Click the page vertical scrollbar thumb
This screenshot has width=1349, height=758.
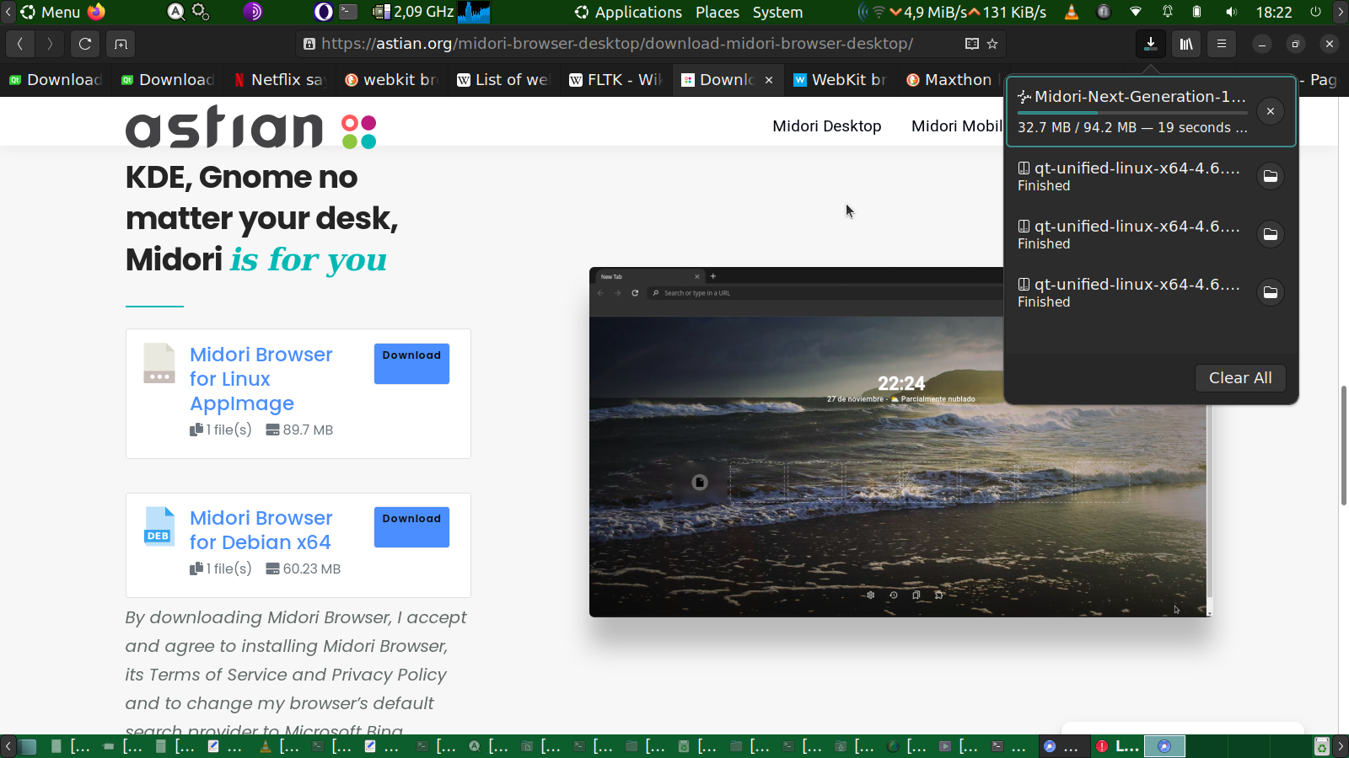tap(1344, 445)
